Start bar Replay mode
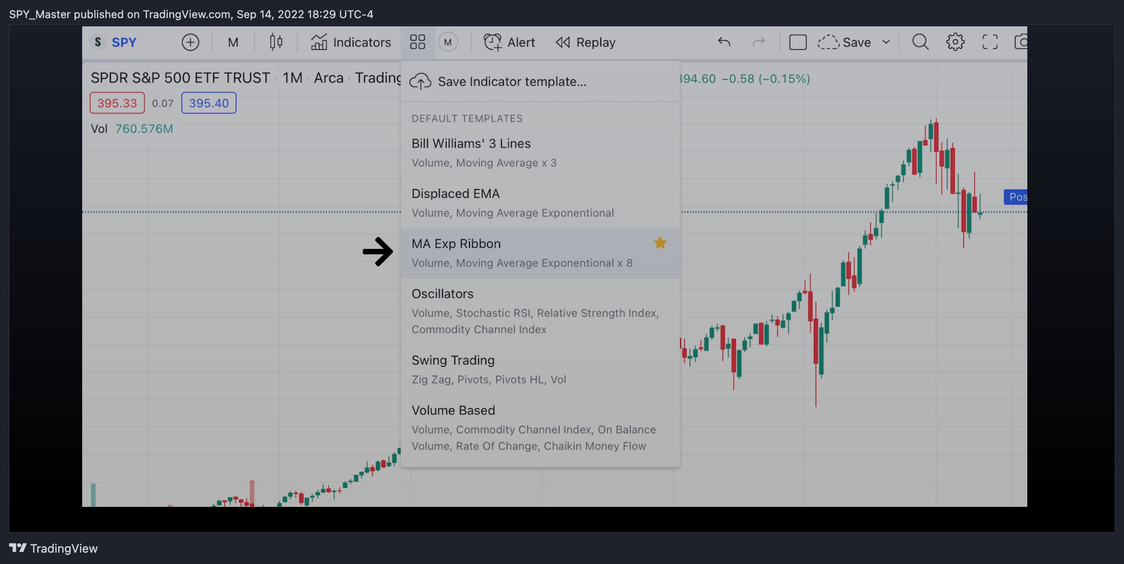 pos(586,42)
